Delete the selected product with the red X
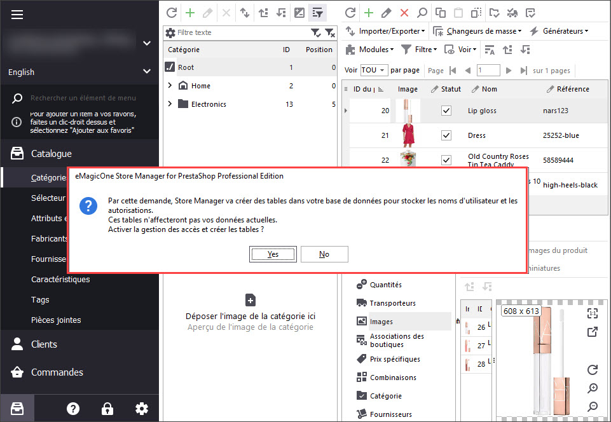 404,13
